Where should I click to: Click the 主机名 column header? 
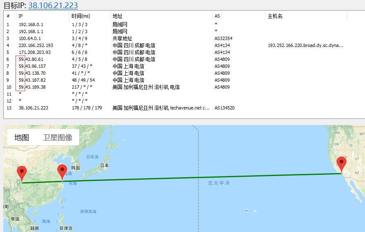(275, 16)
